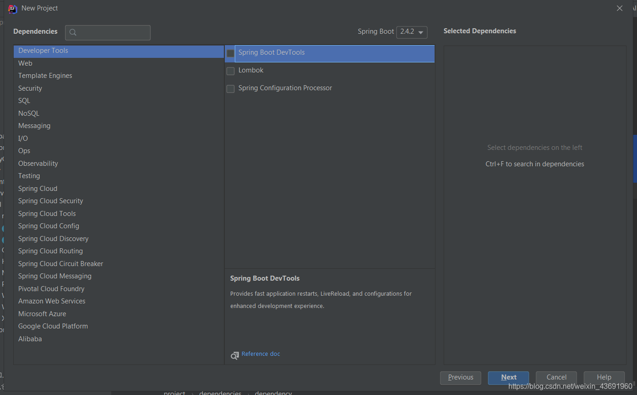The width and height of the screenshot is (637, 395).
Task: Enable the Lombok dependency checkbox
Action: (230, 71)
